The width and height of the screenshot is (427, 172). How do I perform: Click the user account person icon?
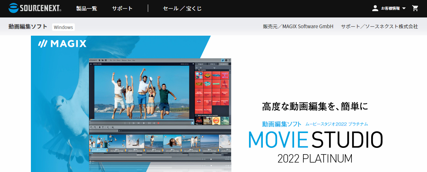[x=375, y=8]
